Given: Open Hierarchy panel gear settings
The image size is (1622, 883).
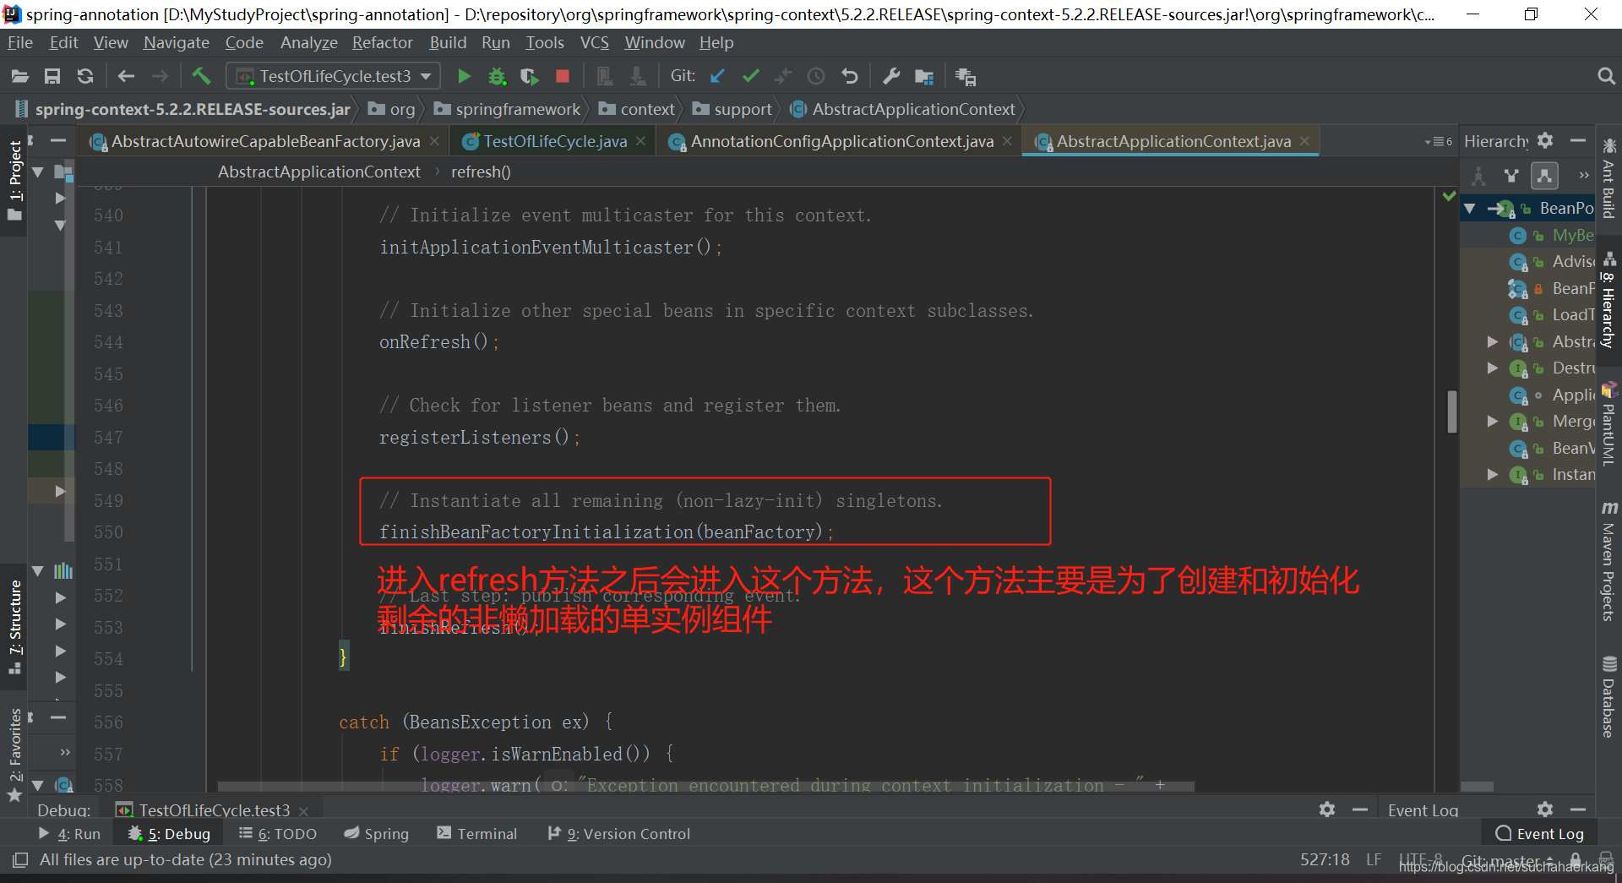Looking at the screenshot, I should (1545, 140).
